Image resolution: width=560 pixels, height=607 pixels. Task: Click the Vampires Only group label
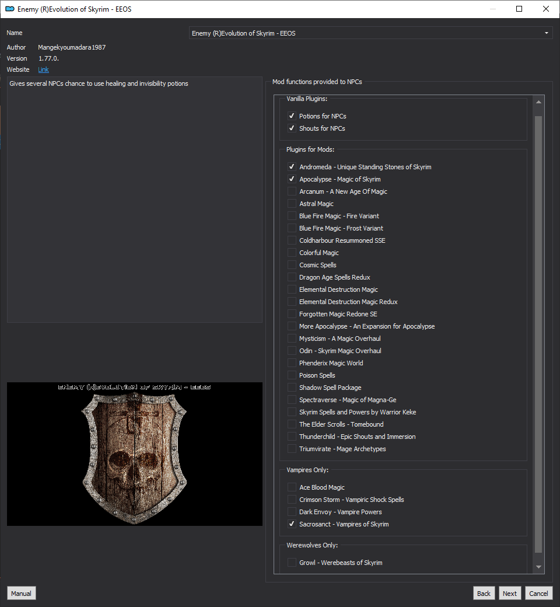click(307, 470)
